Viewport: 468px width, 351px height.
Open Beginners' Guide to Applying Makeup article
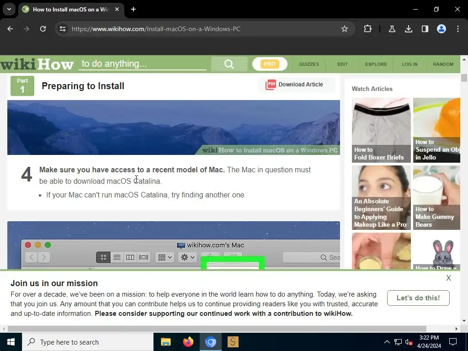(381, 197)
